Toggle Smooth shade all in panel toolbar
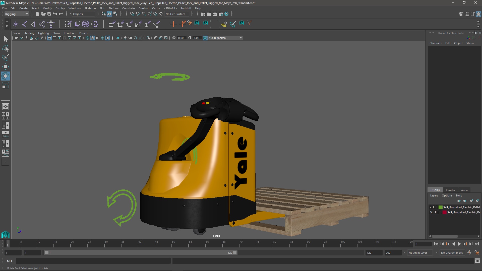The height and width of the screenshot is (271, 482). (x=92, y=38)
